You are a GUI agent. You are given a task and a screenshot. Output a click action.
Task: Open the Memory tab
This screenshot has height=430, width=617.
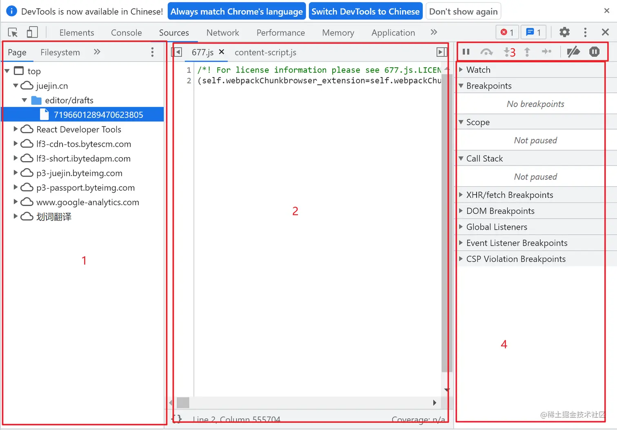pyautogui.click(x=338, y=33)
